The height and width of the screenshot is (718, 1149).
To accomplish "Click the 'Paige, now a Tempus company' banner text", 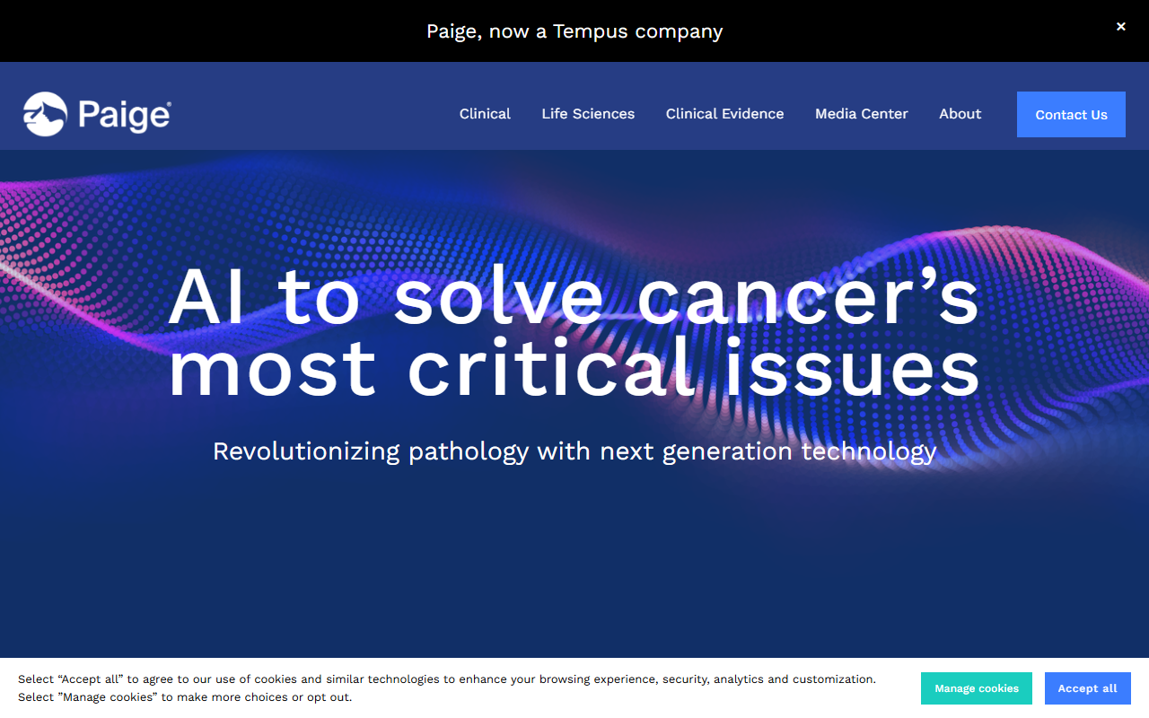I will pos(574,31).
